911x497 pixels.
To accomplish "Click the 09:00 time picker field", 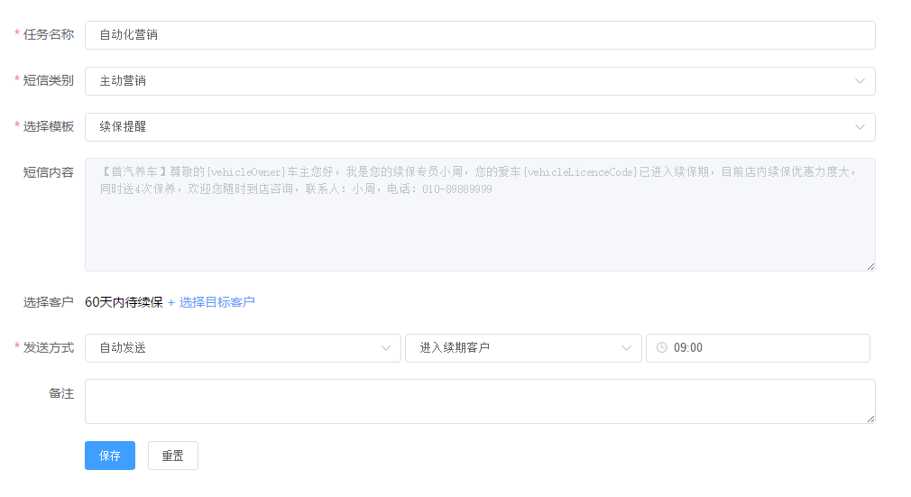I will 758,348.
